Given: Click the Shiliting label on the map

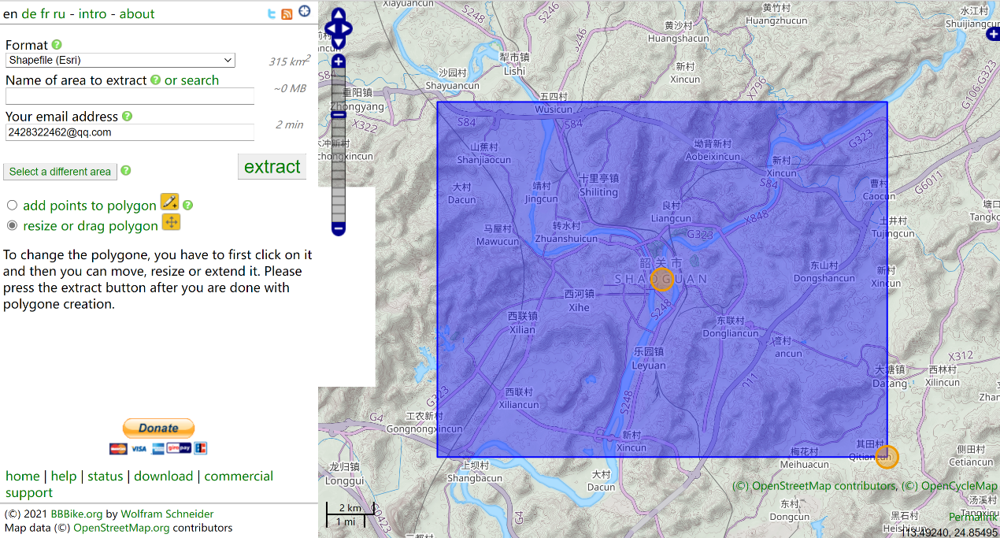Looking at the screenshot, I should [598, 192].
